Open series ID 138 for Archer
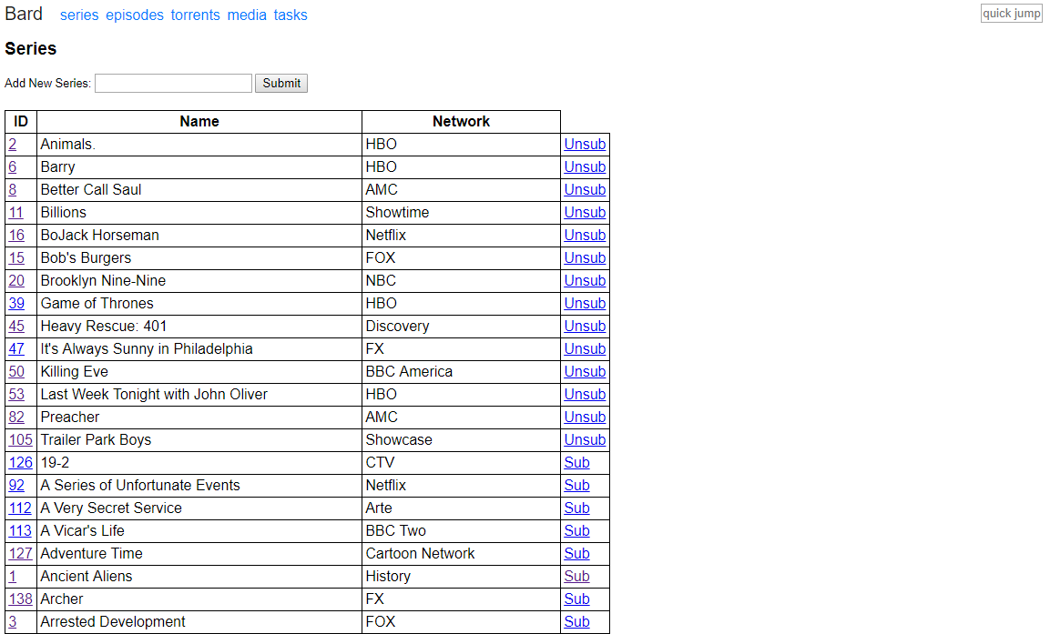This screenshot has width=1050, height=634. [20, 599]
